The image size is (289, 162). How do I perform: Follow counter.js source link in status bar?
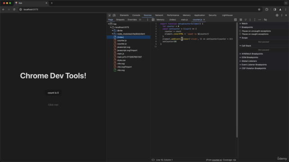point(217,160)
